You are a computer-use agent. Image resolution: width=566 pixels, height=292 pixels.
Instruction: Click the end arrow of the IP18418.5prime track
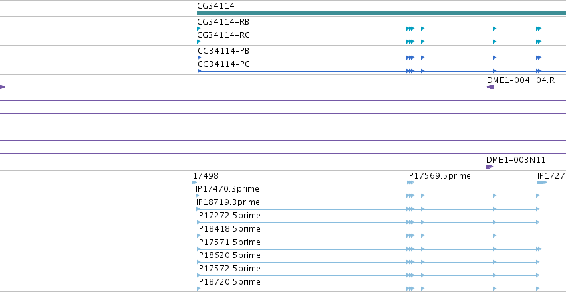(x=495, y=236)
